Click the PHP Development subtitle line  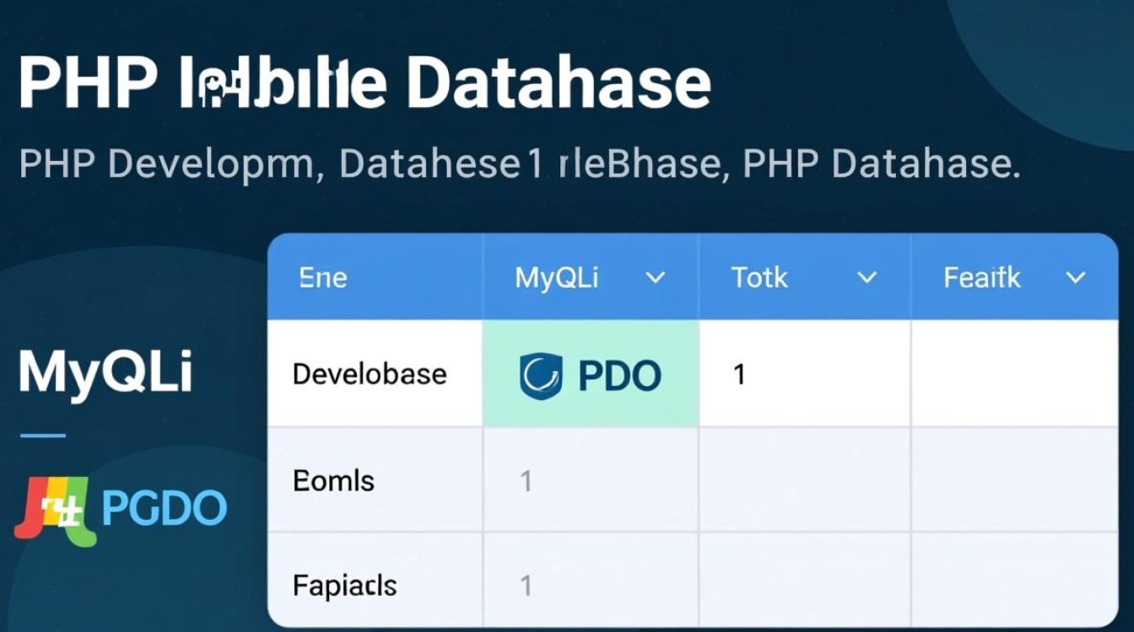tap(519, 164)
